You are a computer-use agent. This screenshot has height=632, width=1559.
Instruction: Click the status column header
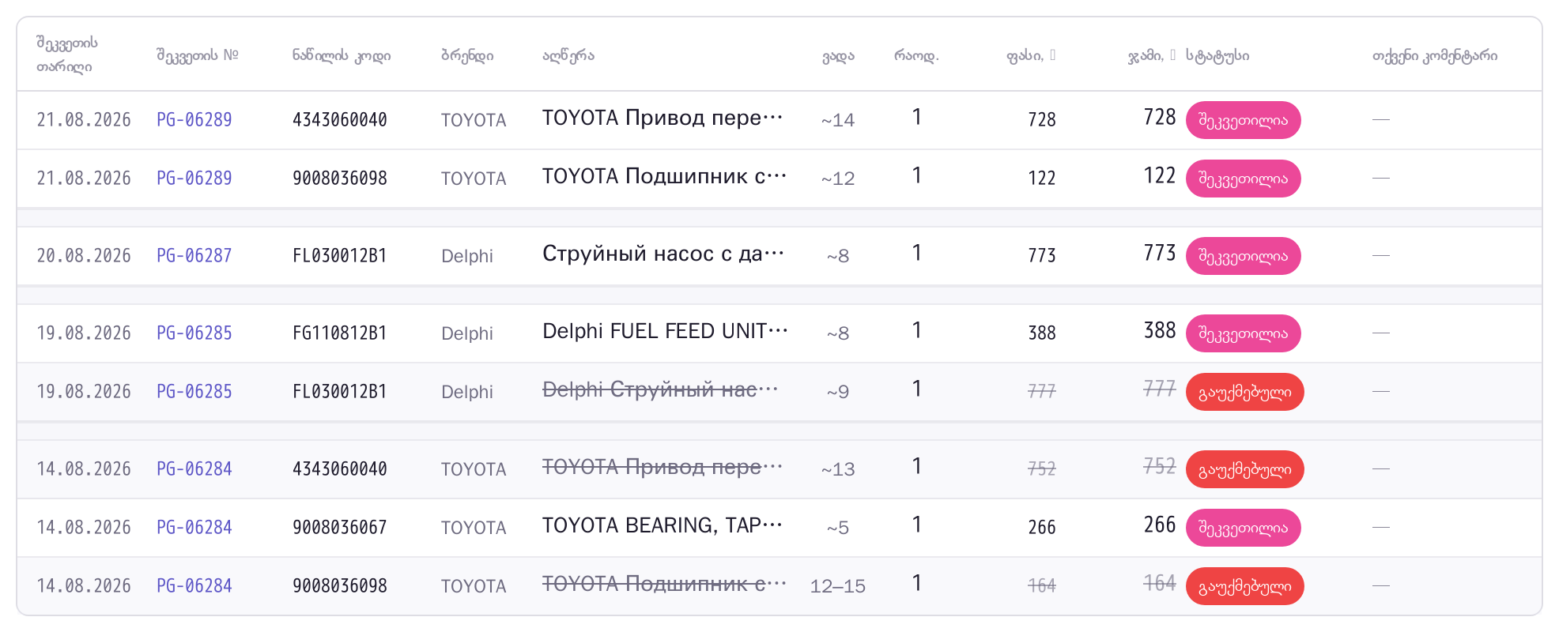coord(1217,55)
